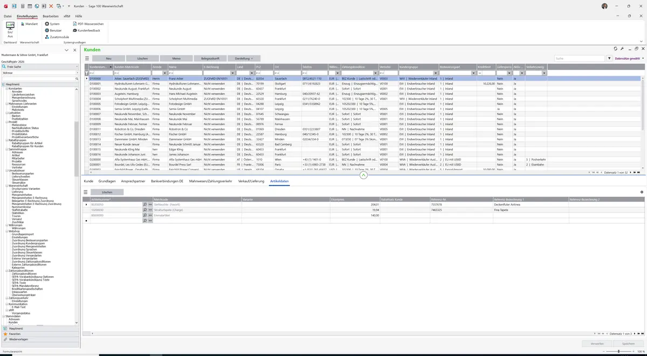Image resolution: width=647 pixels, height=356 pixels.
Task: Click the ellipsis button for article 10200050
Action: [x=150, y=210]
